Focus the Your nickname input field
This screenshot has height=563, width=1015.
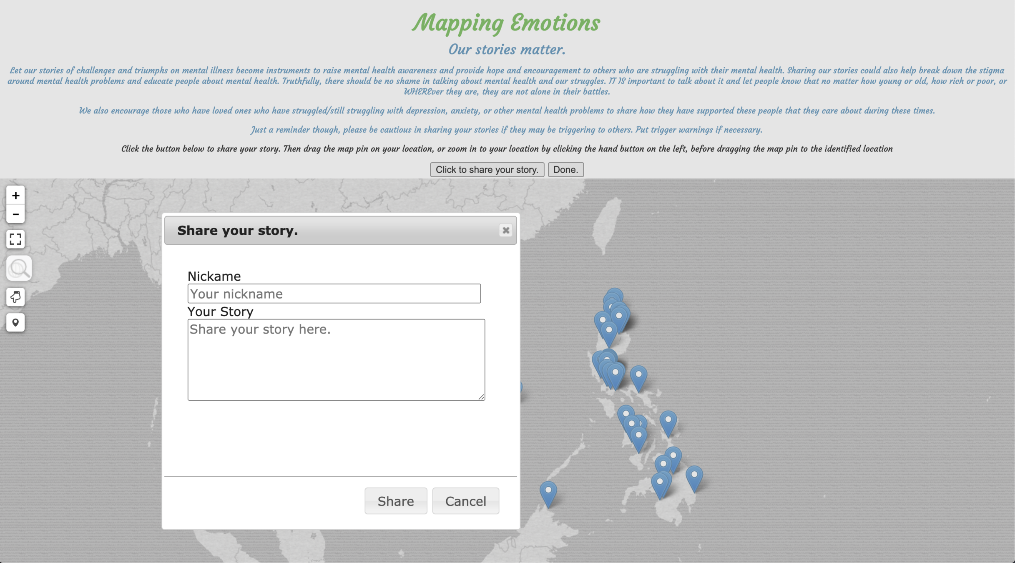click(334, 294)
